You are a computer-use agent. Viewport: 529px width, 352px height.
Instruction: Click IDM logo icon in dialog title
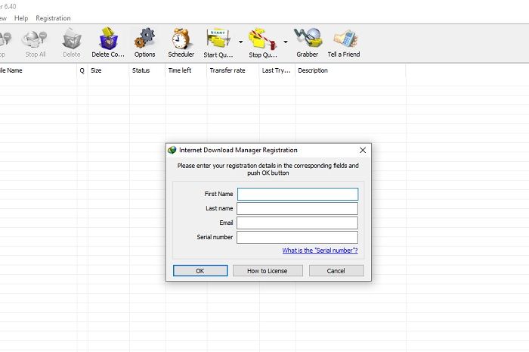point(172,150)
